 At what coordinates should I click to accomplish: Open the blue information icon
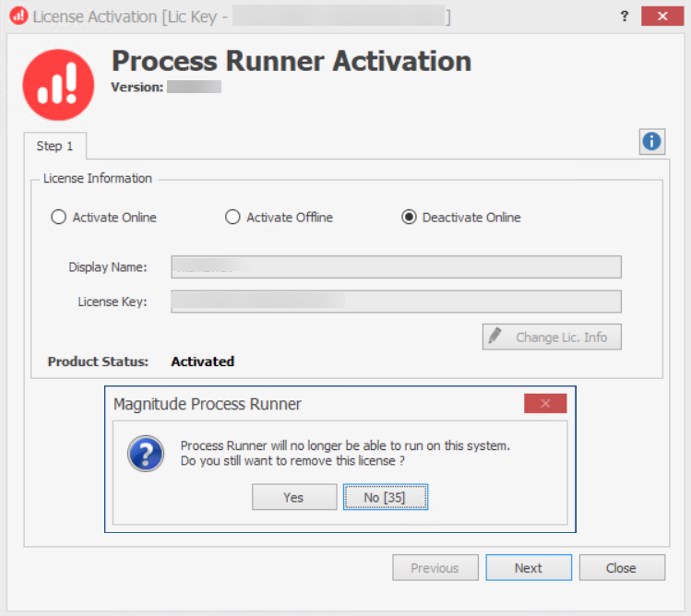[651, 141]
